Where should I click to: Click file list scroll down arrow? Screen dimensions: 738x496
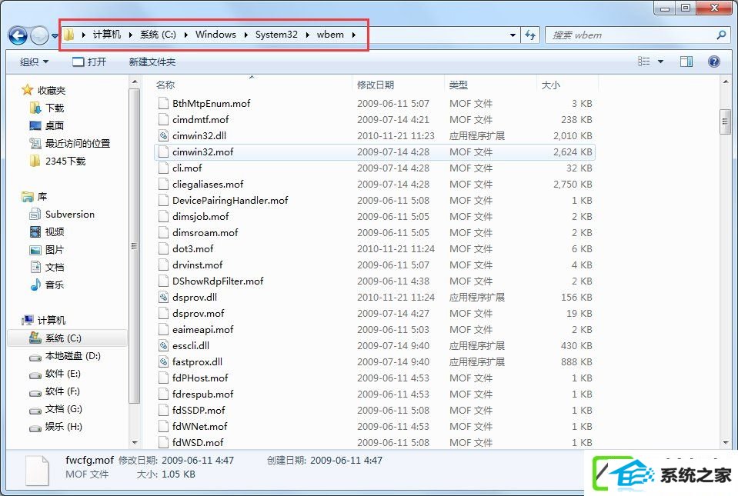(x=725, y=442)
